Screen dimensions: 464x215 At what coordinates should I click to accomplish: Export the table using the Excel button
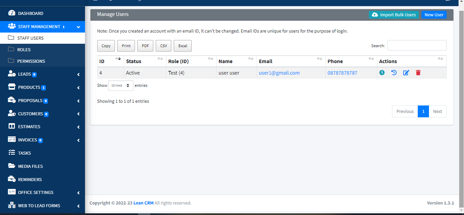(183, 45)
